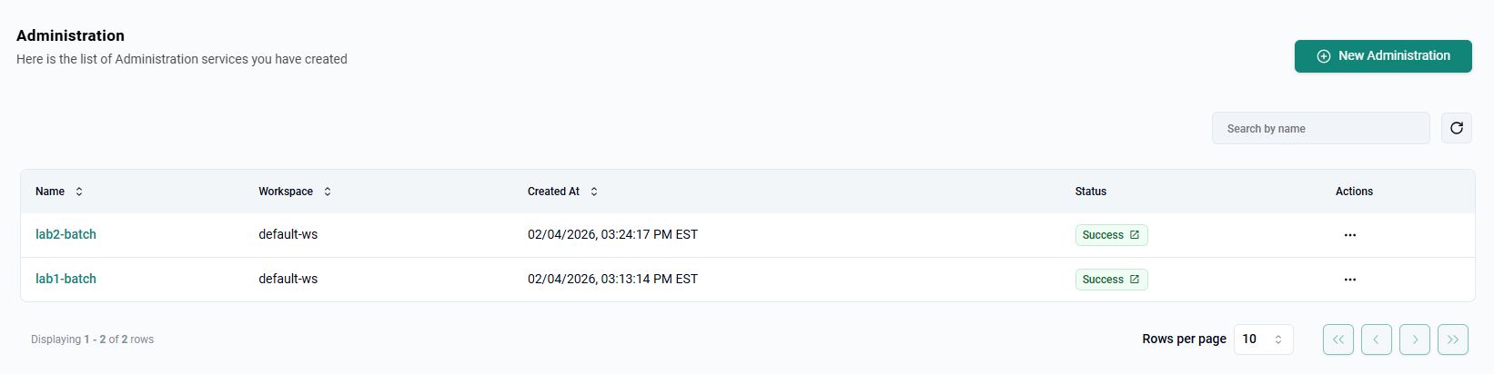This screenshot has height=374, width=1494.
Task: Go to the previous page
Action: (x=1376, y=340)
